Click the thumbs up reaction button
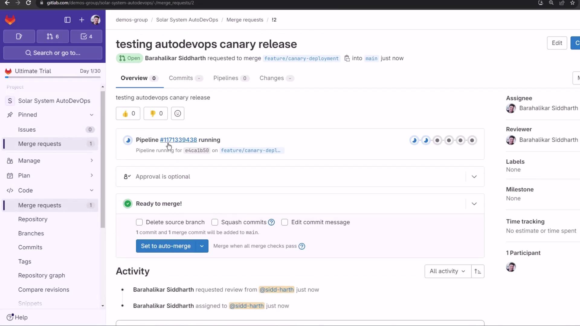 pyautogui.click(x=128, y=113)
